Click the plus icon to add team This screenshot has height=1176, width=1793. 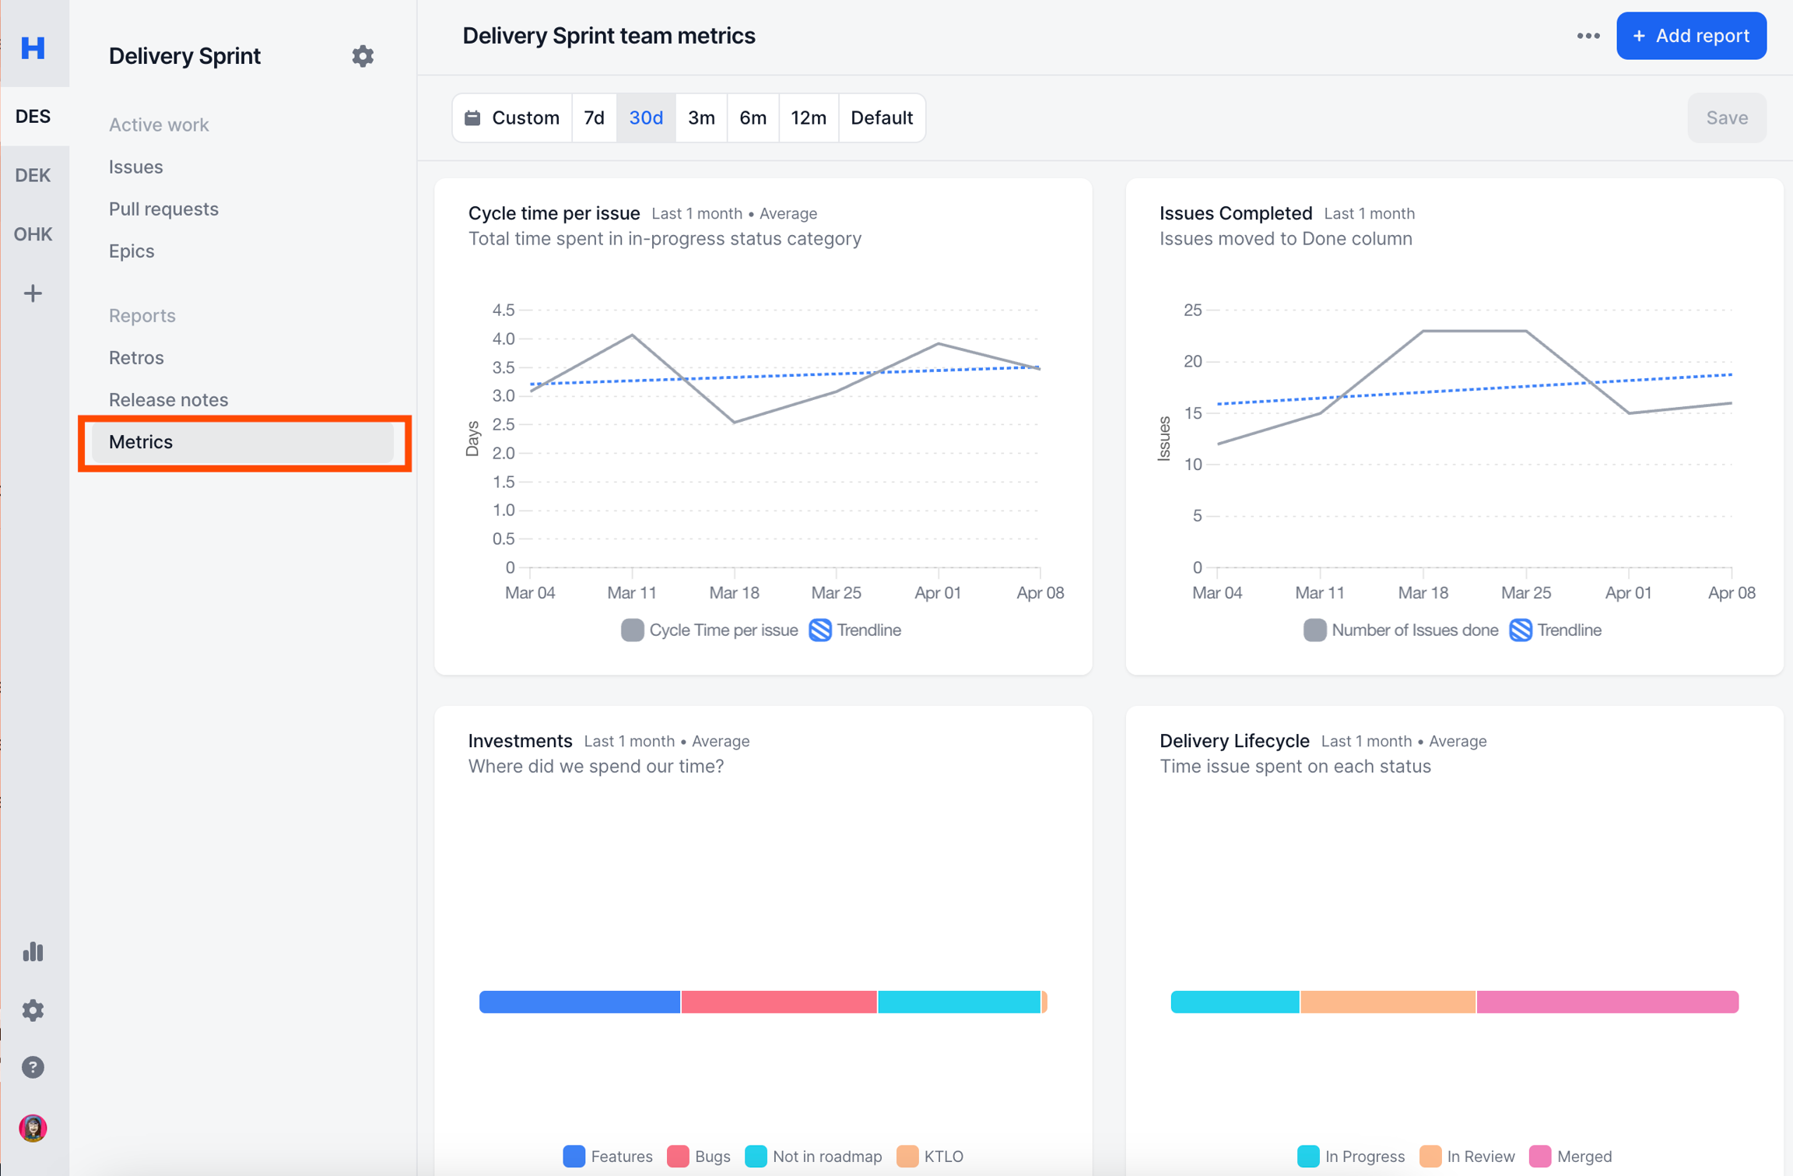[x=33, y=293]
